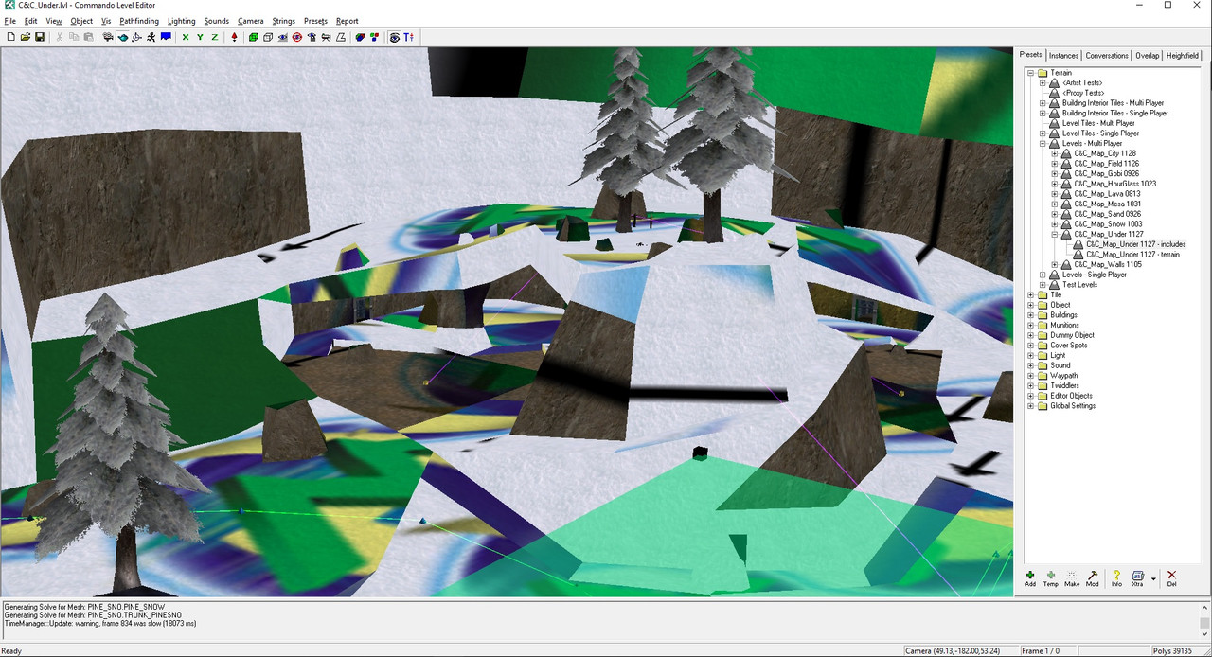Click the Polys 39135 status field

point(1180,650)
